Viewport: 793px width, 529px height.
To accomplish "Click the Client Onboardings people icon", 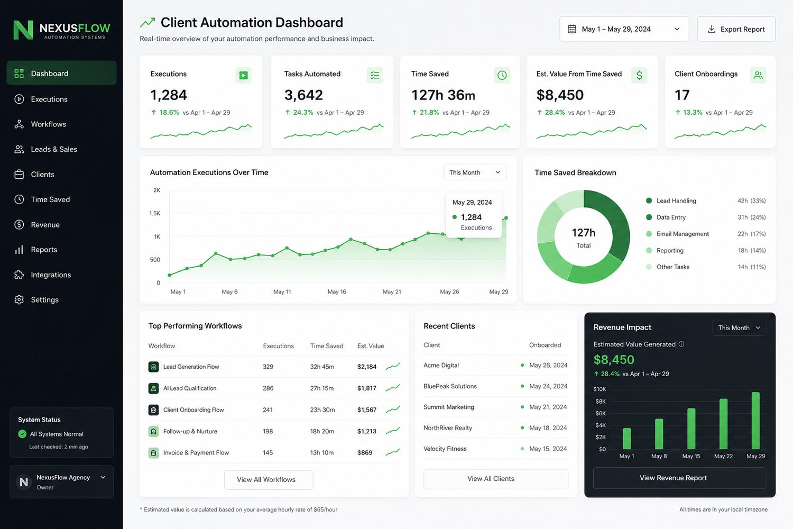I will 758,75.
